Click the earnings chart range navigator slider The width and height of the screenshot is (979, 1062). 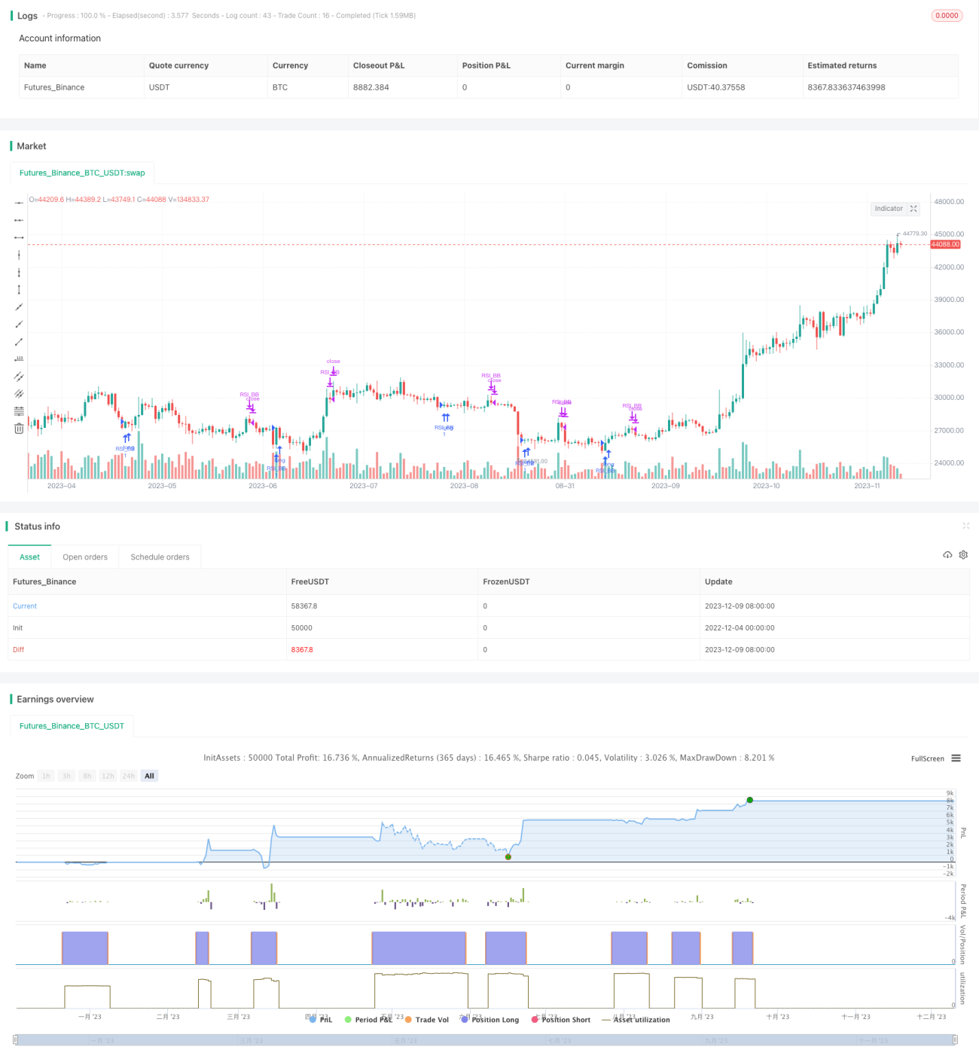pyautogui.click(x=486, y=1040)
